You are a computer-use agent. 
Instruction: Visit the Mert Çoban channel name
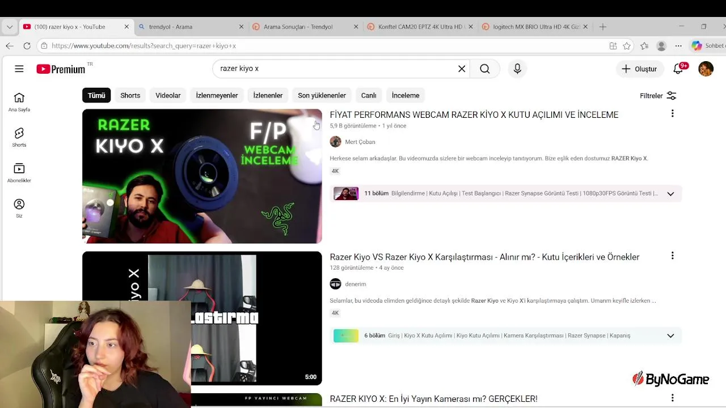(x=360, y=142)
